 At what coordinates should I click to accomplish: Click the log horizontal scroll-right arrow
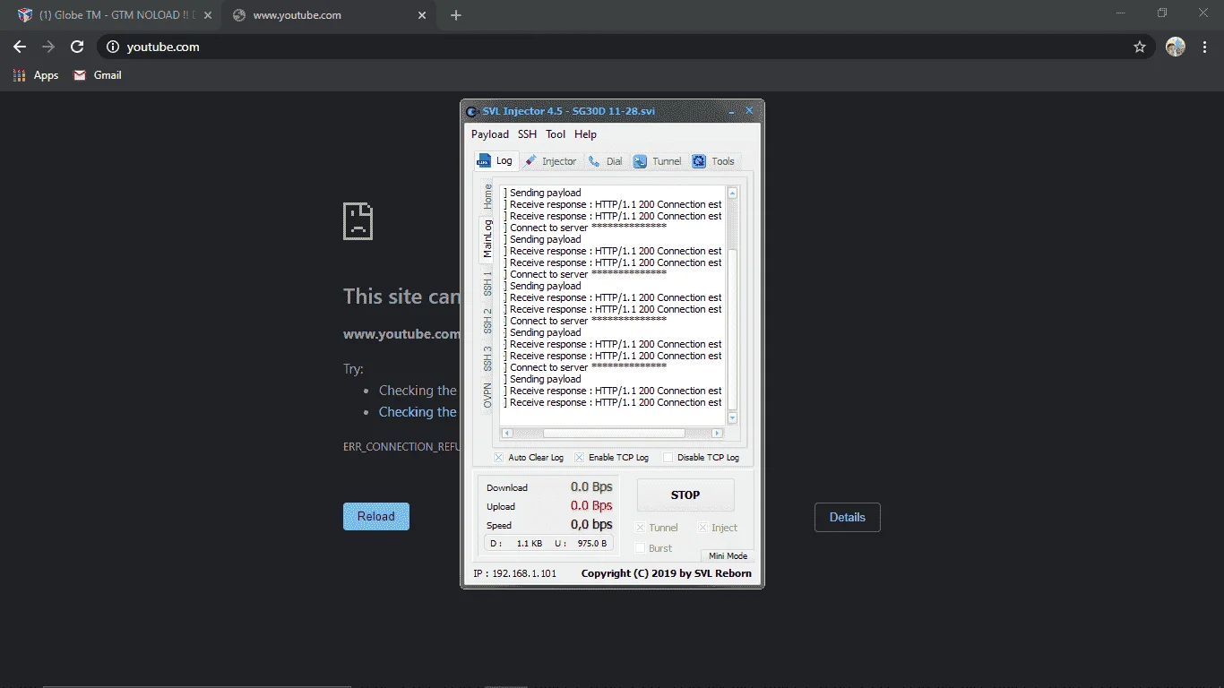click(x=717, y=433)
